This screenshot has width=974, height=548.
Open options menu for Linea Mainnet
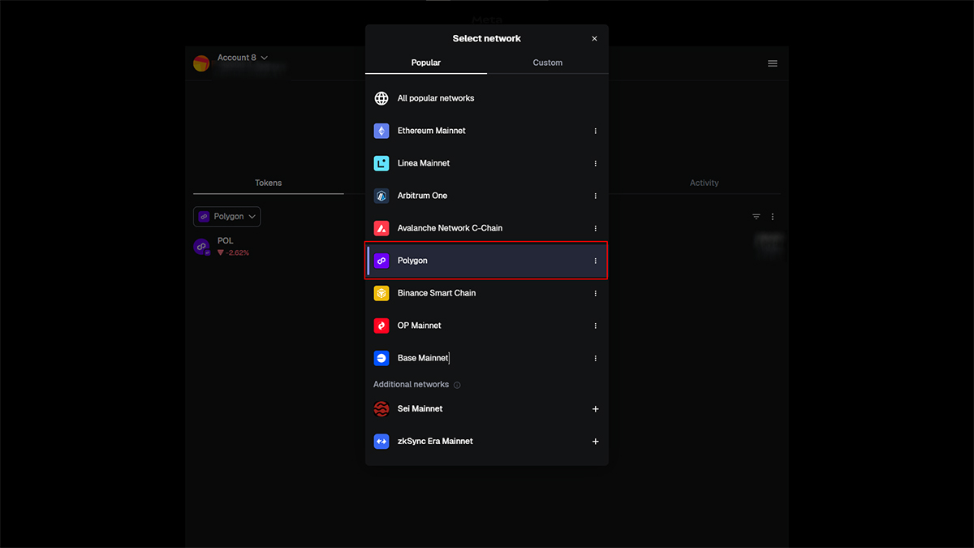point(595,163)
